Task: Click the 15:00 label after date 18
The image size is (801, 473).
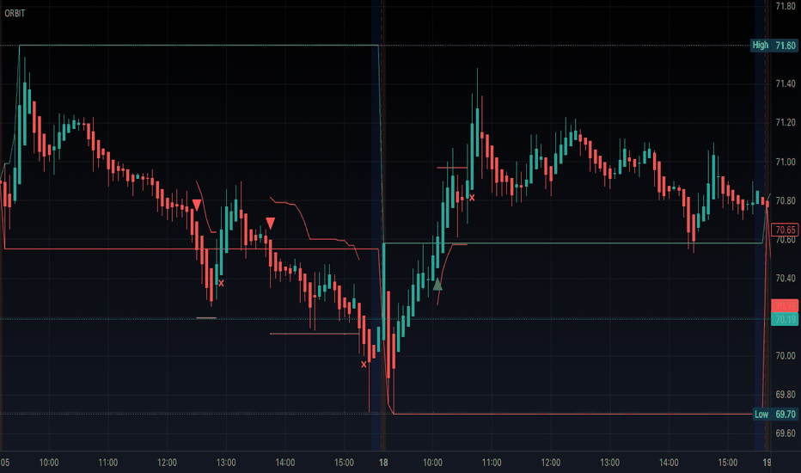Action: 727,463
